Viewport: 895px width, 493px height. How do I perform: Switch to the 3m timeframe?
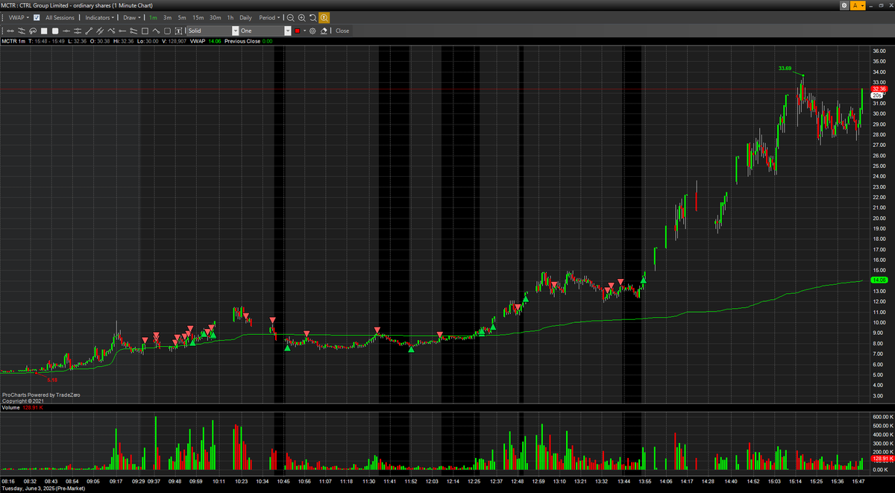(x=167, y=17)
